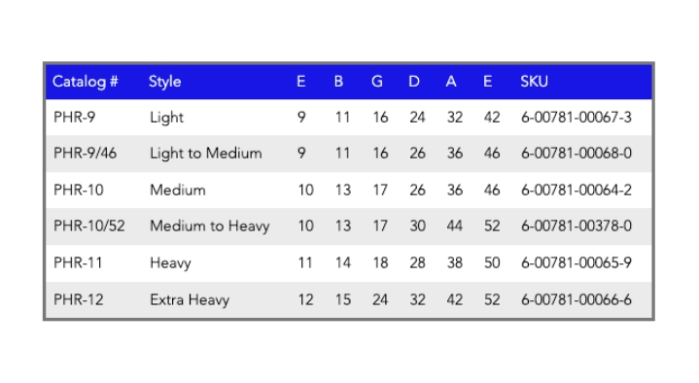The image size is (699, 383).
Task: Select SKU 6-00781-00378-0
Action: tap(577, 226)
